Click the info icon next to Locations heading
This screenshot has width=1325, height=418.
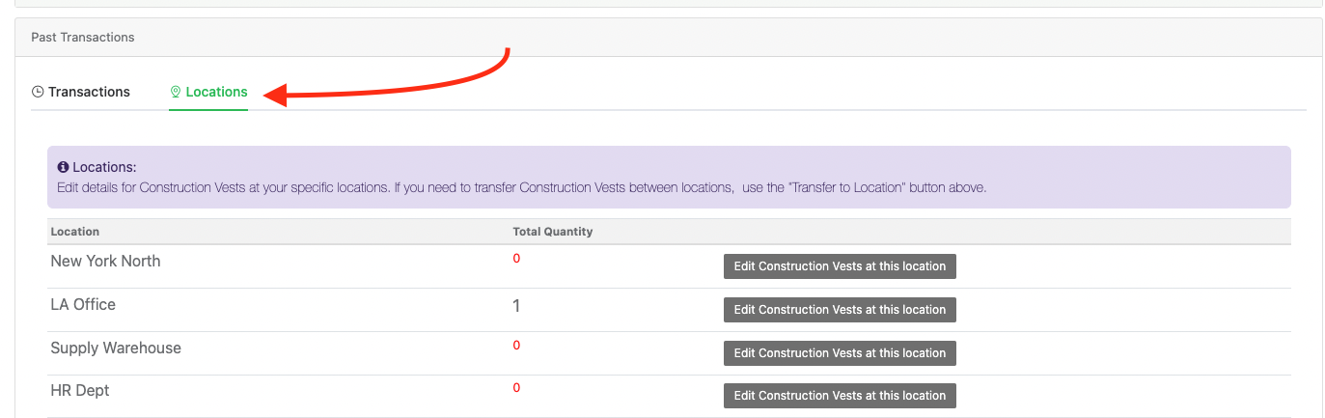click(x=64, y=167)
